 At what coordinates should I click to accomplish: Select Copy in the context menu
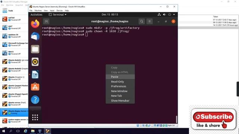(x=120, y=67)
